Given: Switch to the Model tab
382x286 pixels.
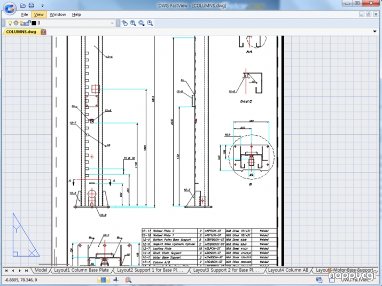Looking at the screenshot, I should point(41,270).
